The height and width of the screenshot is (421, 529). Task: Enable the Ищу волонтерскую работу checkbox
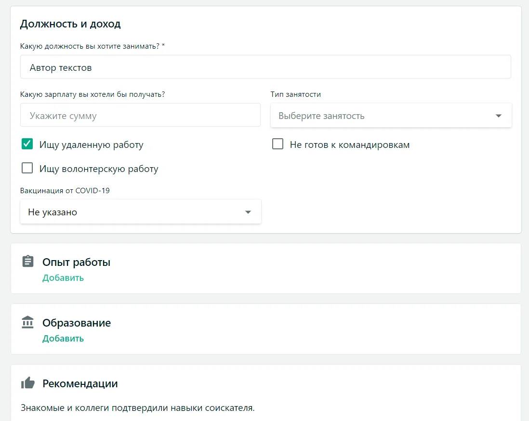coord(27,168)
